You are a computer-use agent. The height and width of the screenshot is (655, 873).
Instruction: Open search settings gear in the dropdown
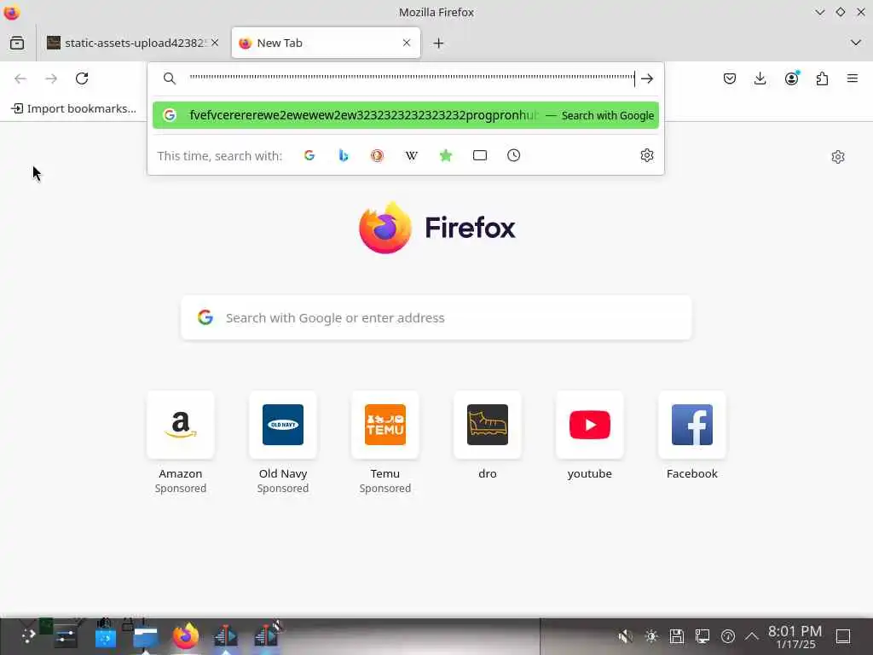[647, 155]
